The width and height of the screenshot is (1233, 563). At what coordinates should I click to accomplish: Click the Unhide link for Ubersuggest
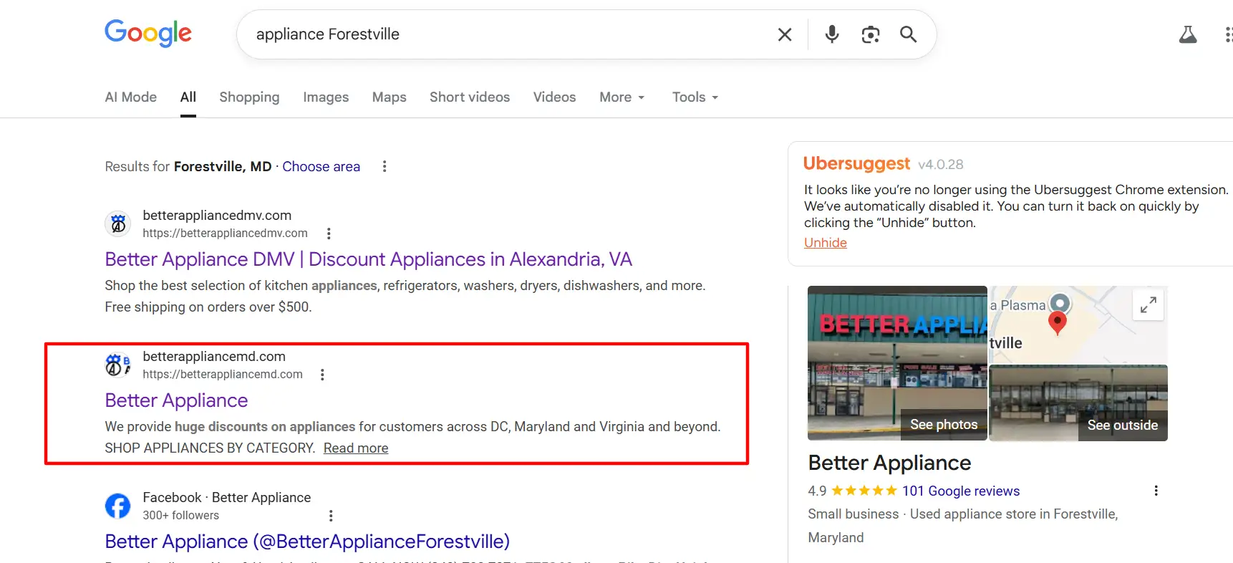click(x=825, y=243)
